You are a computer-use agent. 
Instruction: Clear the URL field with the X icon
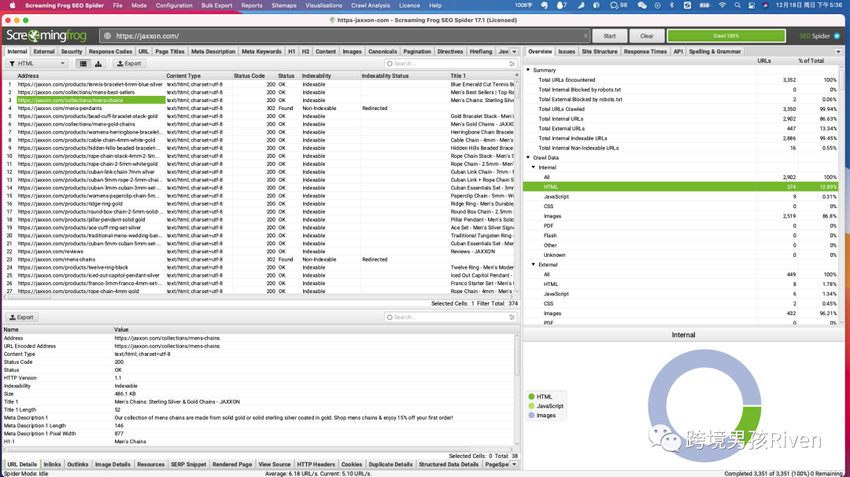coord(586,35)
